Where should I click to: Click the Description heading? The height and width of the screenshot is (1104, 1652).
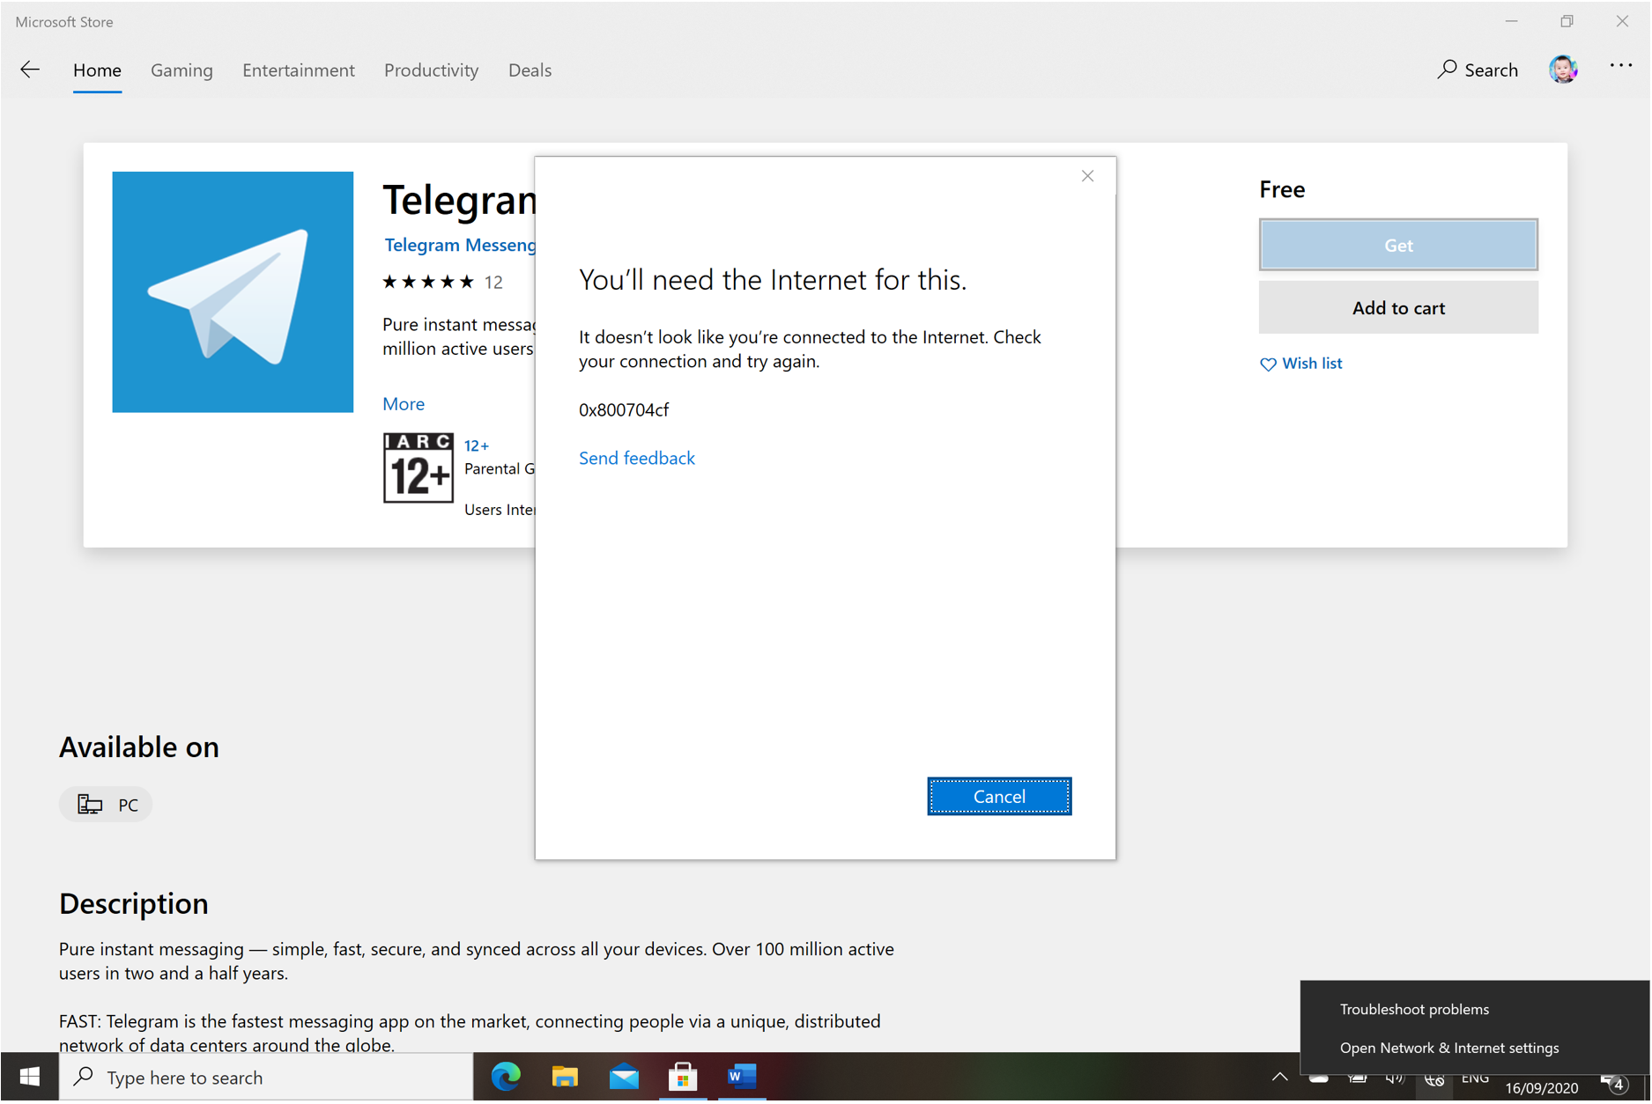tap(134, 904)
